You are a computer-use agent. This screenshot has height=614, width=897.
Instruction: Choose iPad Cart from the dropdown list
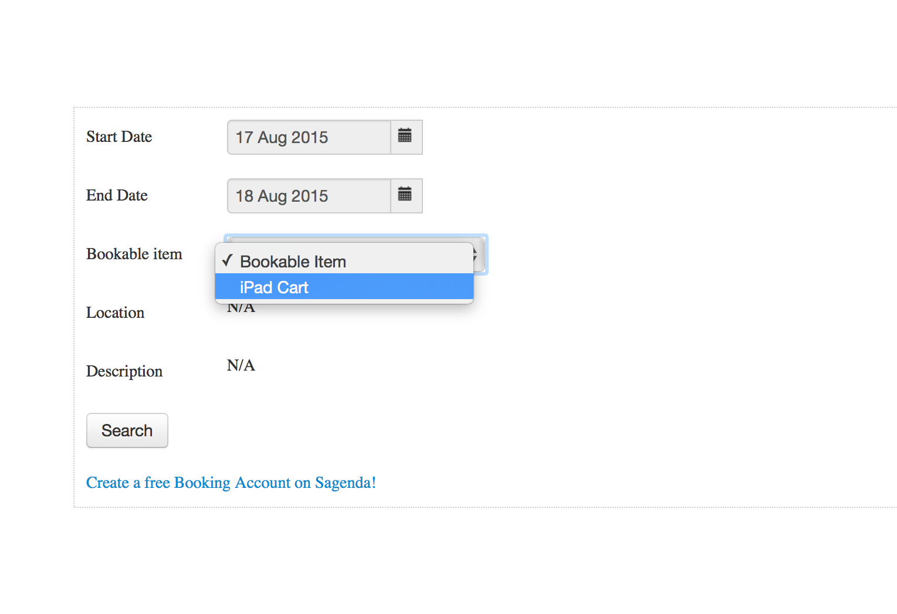274,287
